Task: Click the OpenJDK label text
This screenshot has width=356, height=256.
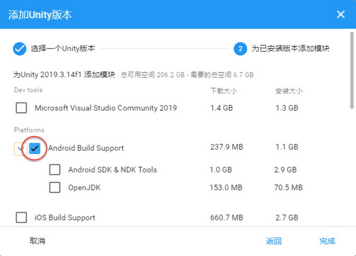Action: (x=85, y=188)
